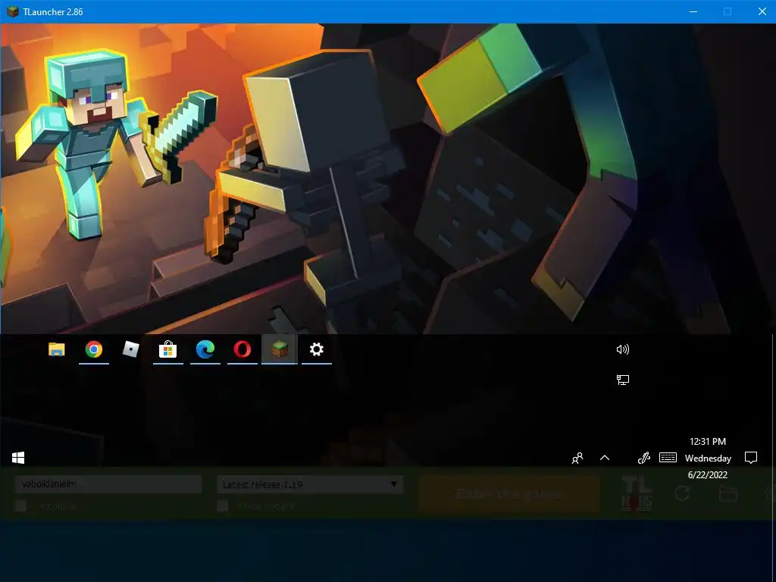Open the Windows Ink Workspace pen icon
Viewport: 776px width, 582px height.
[x=644, y=458]
